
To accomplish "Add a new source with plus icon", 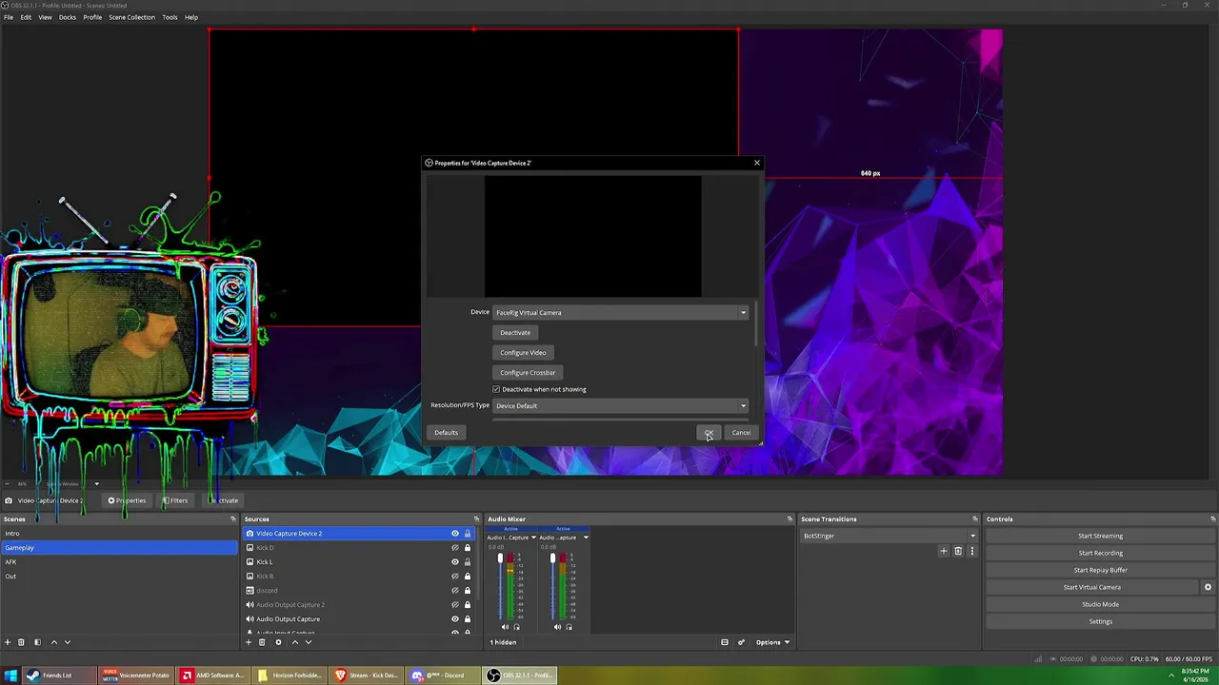I will coord(249,642).
